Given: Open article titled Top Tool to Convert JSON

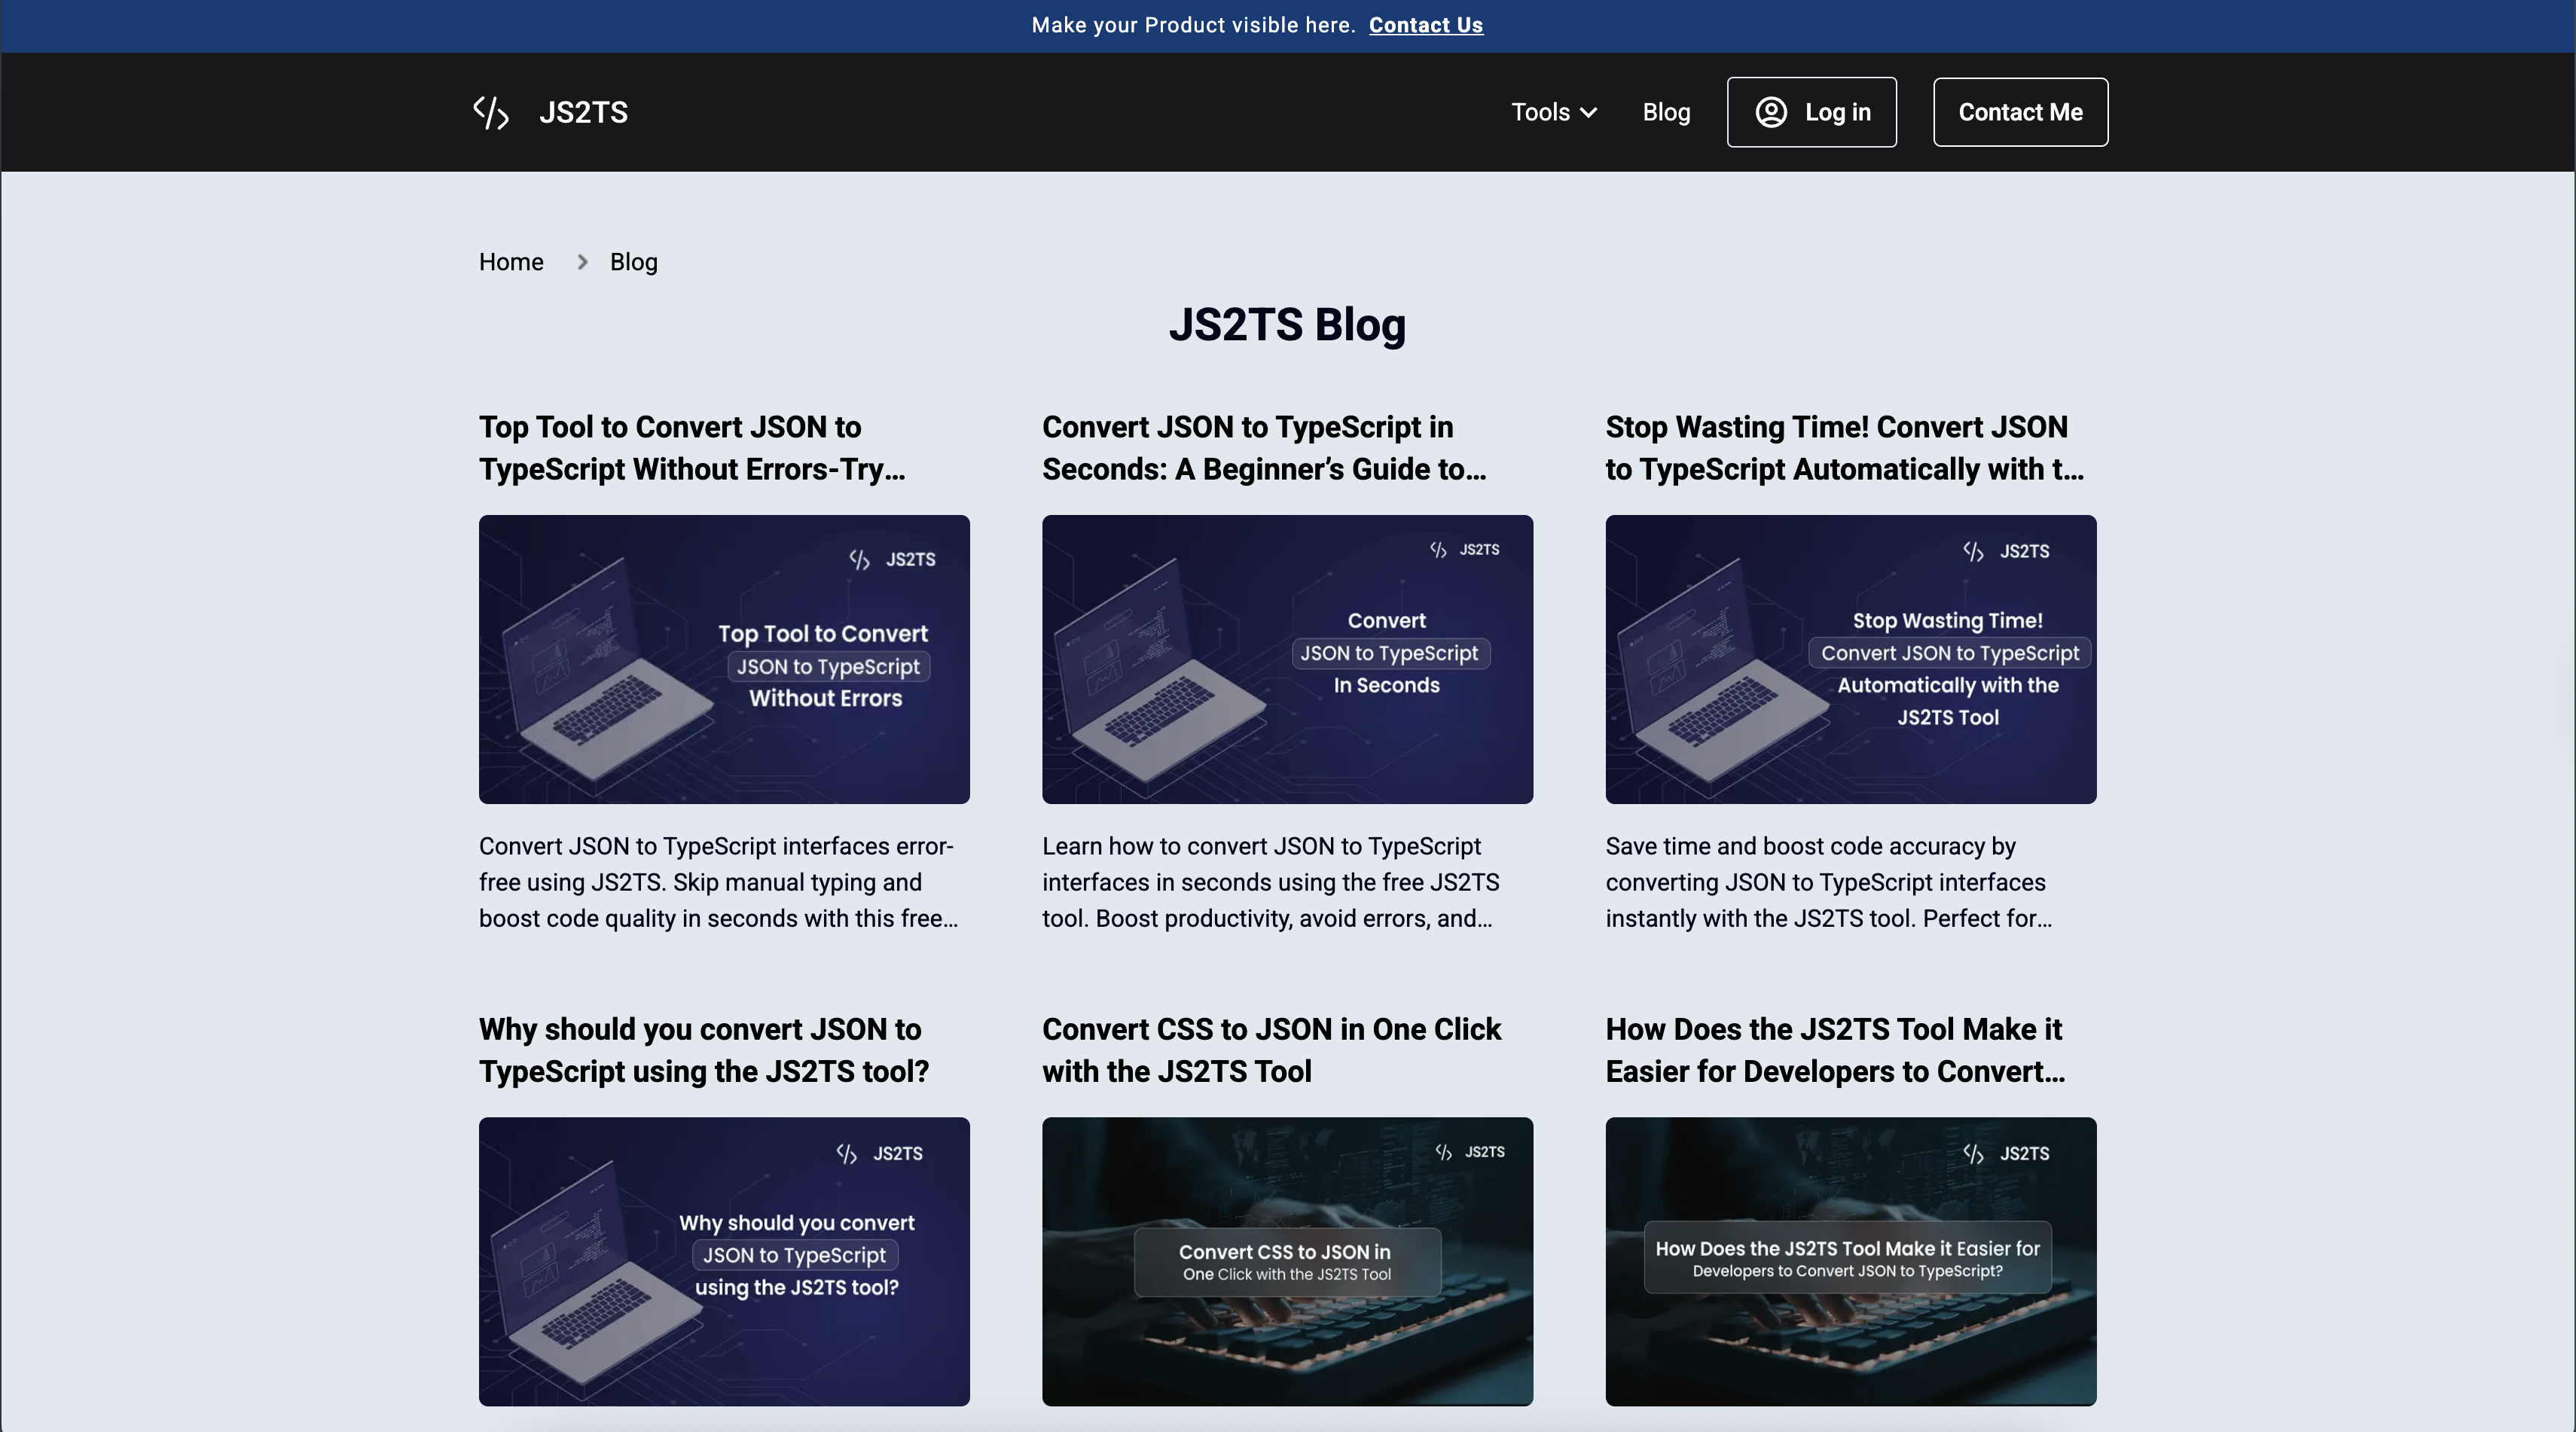Looking at the screenshot, I should pyautogui.click(x=692, y=449).
